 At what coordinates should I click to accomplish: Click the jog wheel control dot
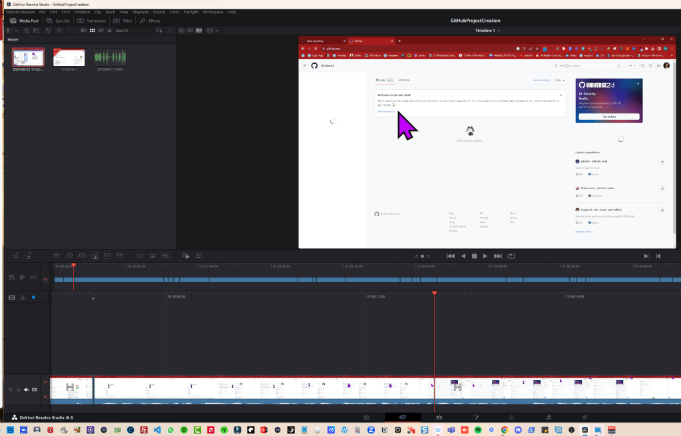422,256
